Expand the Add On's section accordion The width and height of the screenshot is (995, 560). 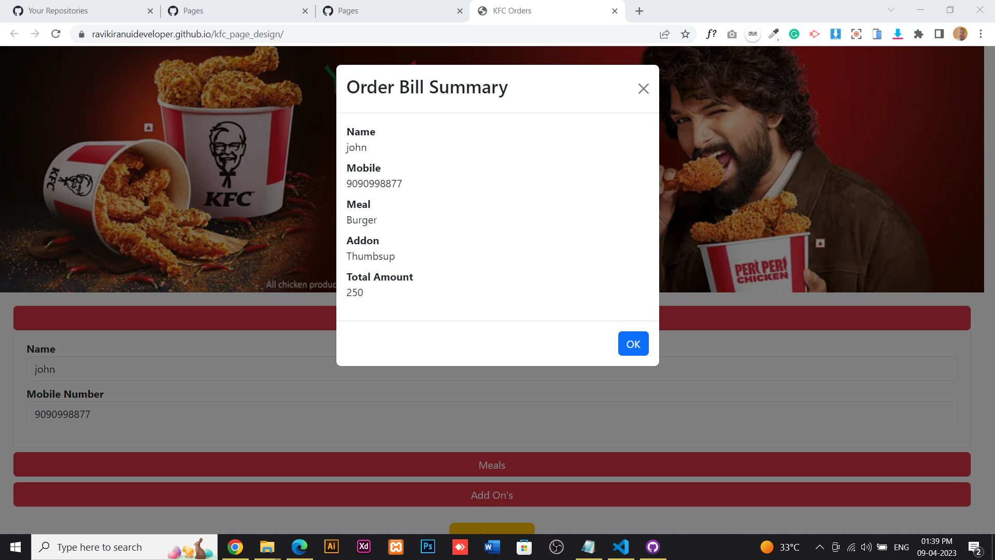click(491, 494)
